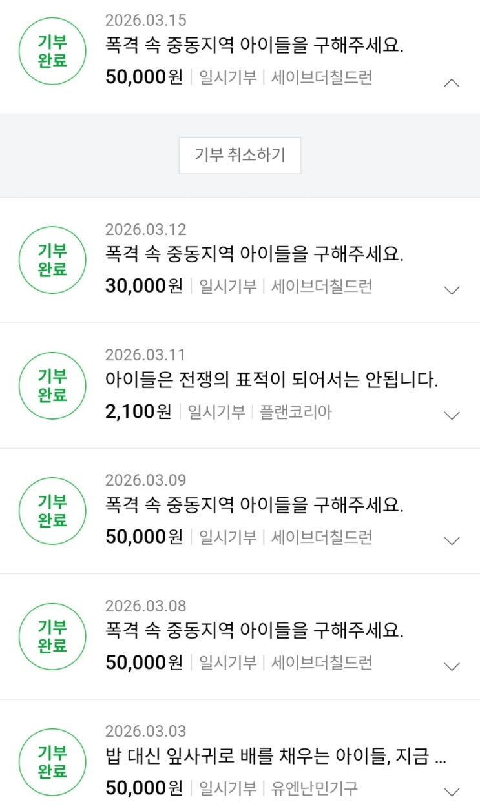The width and height of the screenshot is (480, 811).
Task: Click the 2,100원 donation amount
Action: tap(138, 412)
